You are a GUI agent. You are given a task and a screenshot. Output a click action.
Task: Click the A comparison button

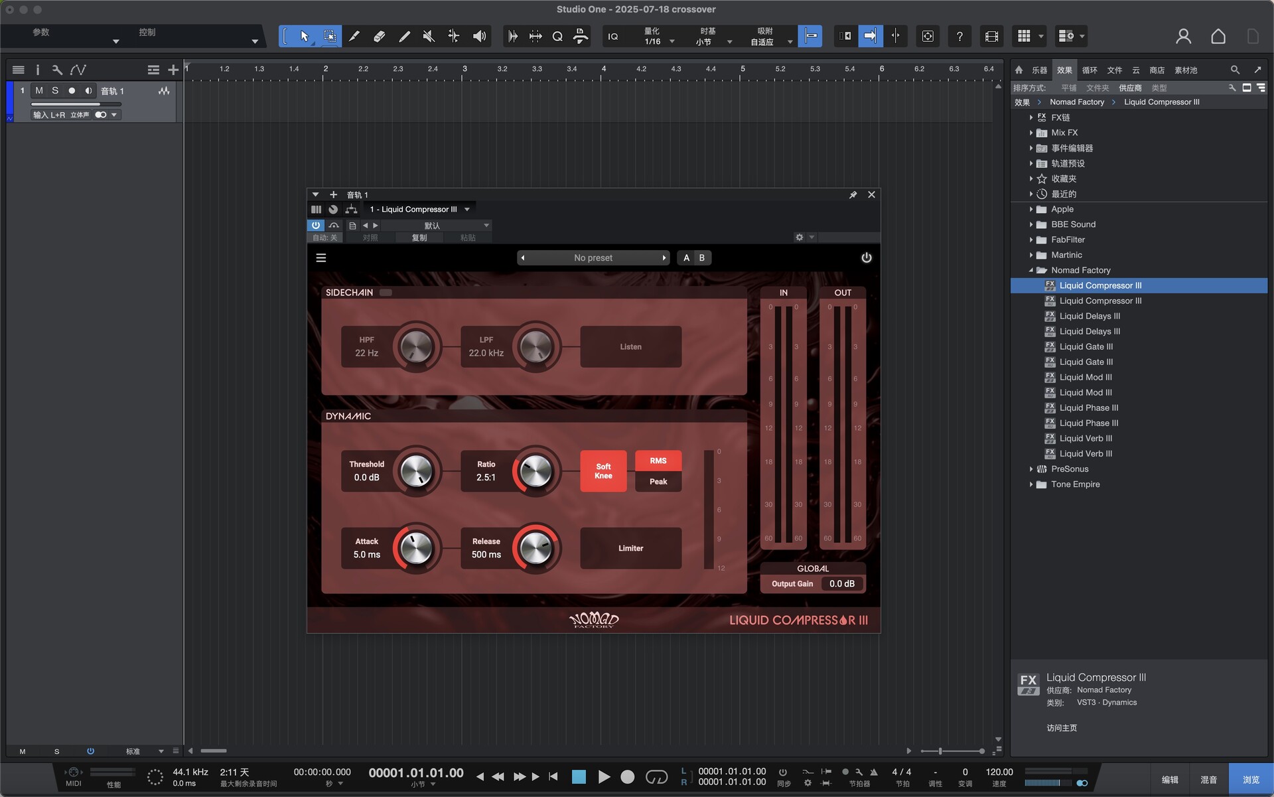pyautogui.click(x=686, y=258)
